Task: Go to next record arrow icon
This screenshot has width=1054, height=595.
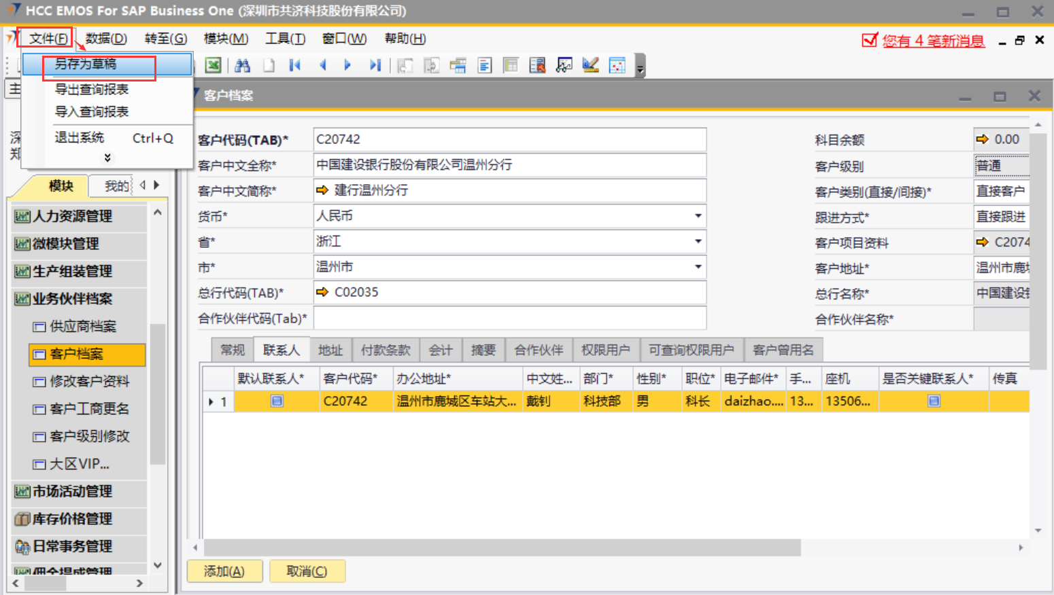Action: (347, 65)
